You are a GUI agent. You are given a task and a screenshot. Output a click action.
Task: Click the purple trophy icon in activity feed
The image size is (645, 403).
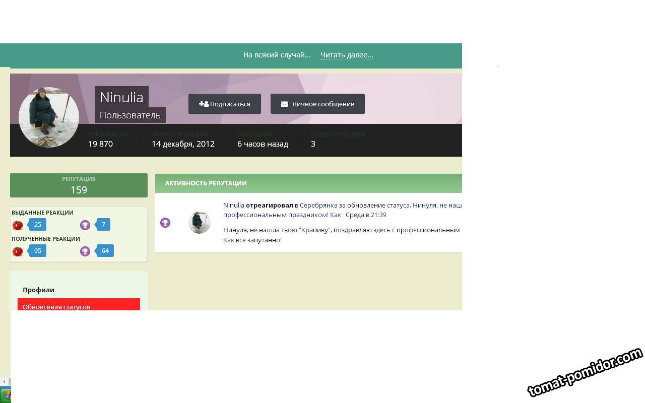[165, 223]
